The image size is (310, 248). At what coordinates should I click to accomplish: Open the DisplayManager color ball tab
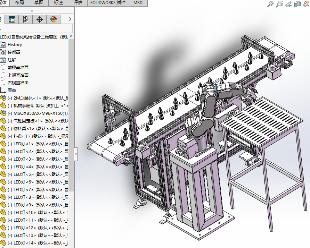pos(54,19)
